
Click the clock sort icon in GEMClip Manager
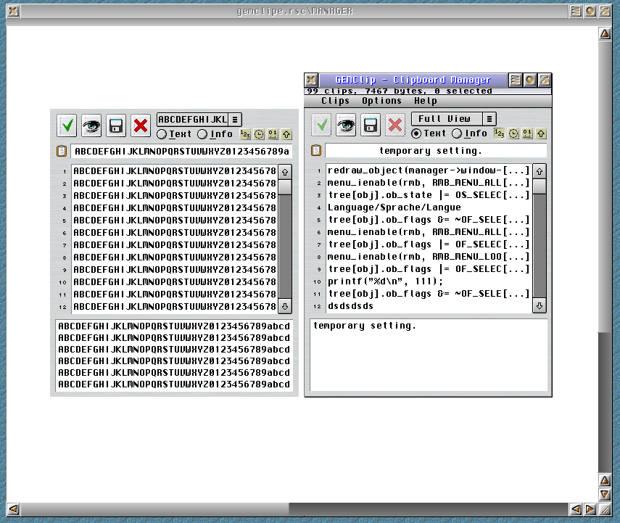(x=513, y=133)
